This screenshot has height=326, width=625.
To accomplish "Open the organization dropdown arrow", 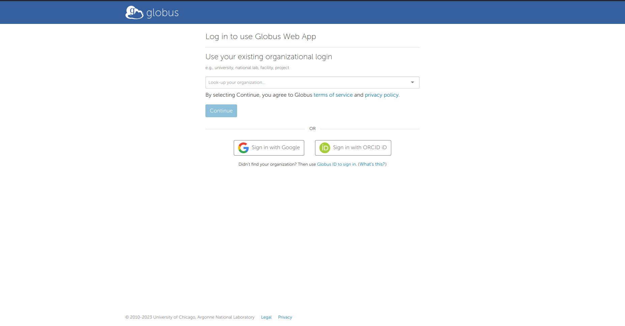I will tap(412, 83).
